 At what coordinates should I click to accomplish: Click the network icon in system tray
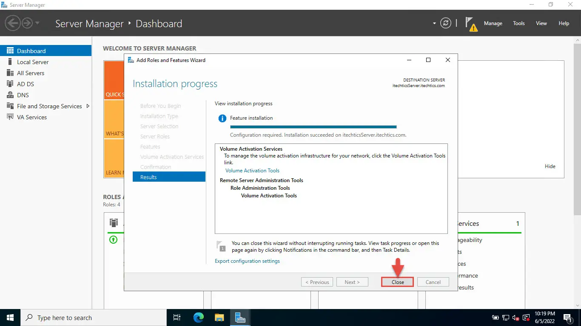506,318
